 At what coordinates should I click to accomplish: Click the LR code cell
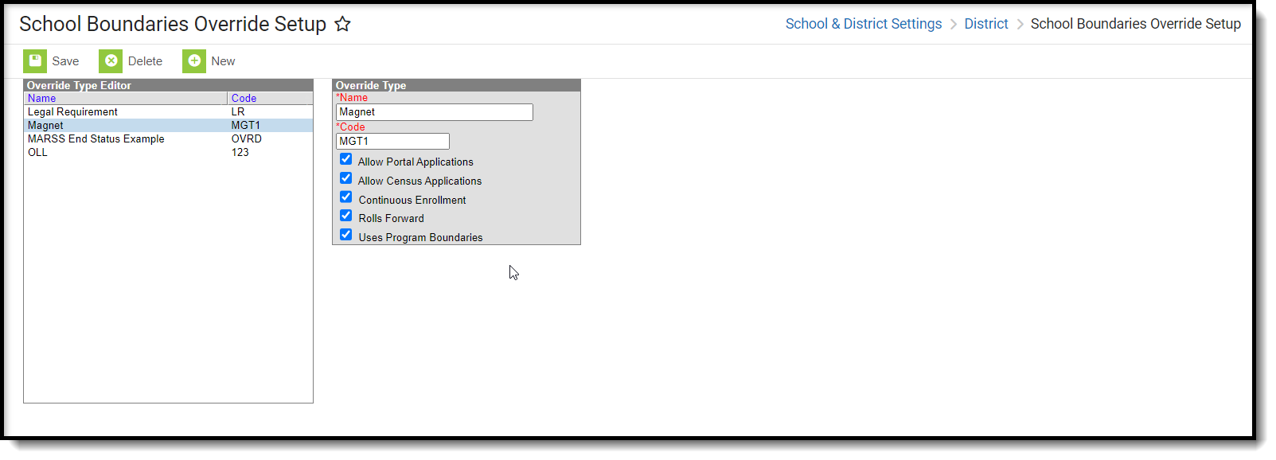pos(238,112)
